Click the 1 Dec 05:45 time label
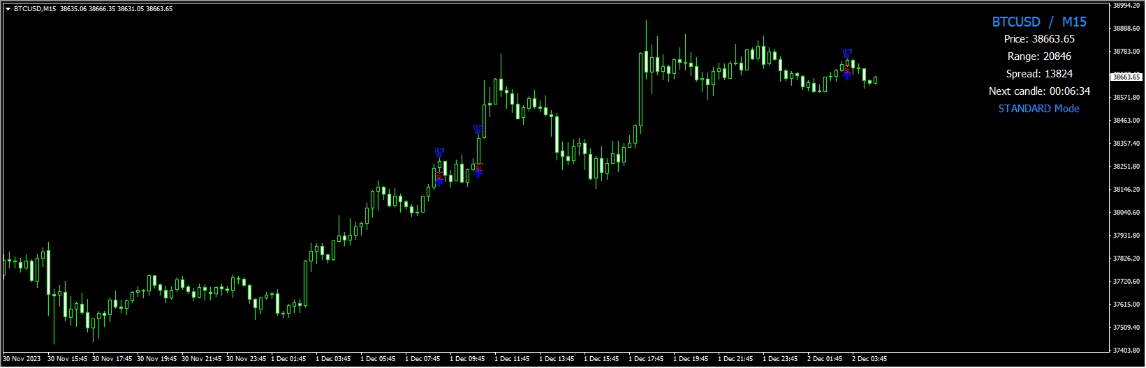Image resolution: width=1146 pixels, height=368 pixels. [x=378, y=360]
